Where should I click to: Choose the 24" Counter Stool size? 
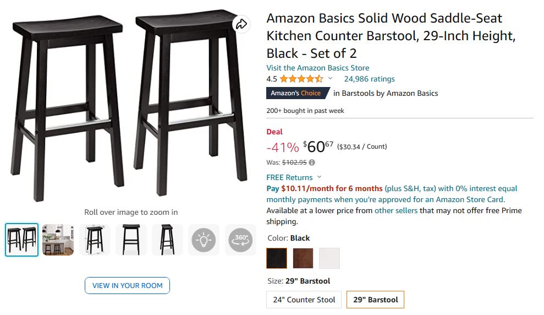(304, 300)
